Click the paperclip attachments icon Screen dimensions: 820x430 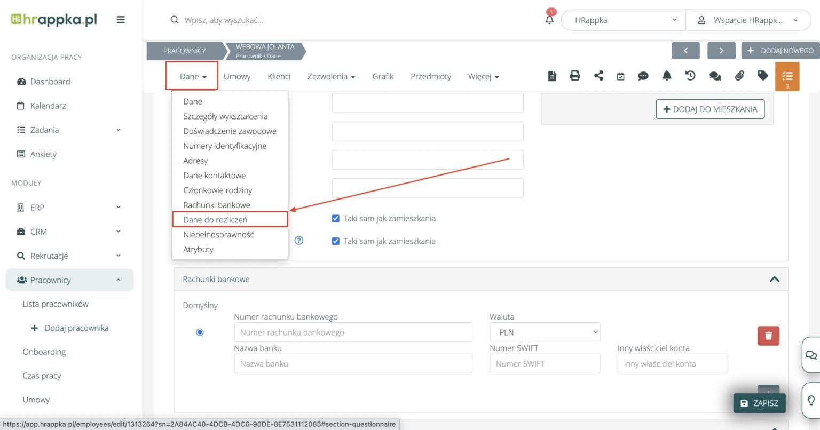739,76
